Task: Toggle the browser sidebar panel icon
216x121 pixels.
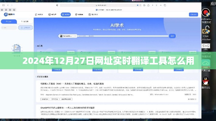Action: 4,5
